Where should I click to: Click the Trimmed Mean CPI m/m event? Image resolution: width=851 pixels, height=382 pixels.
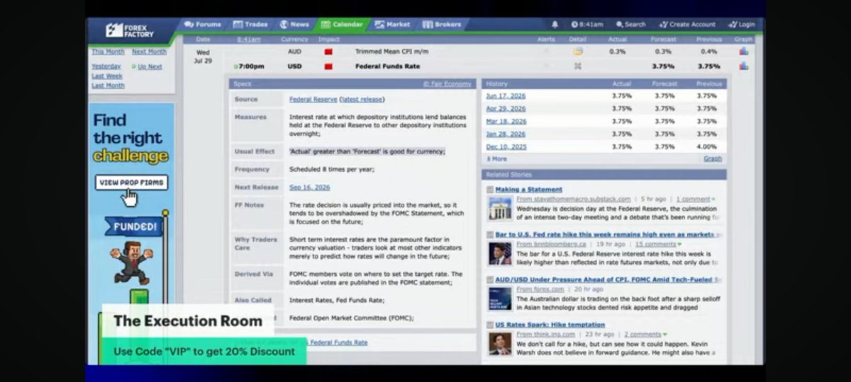click(391, 52)
